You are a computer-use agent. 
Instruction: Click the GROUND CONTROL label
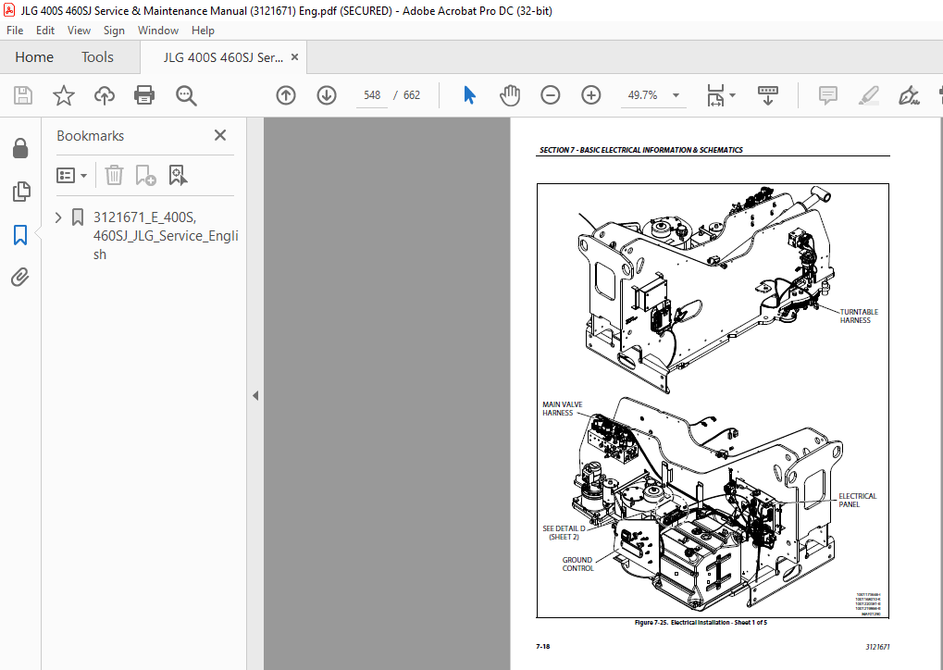(577, 564)
